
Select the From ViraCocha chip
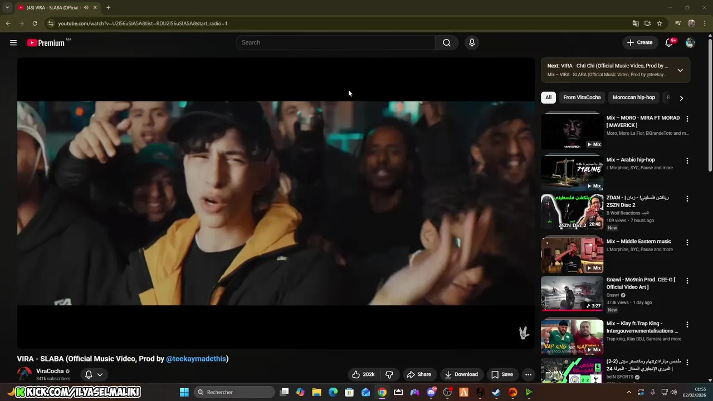582,97
